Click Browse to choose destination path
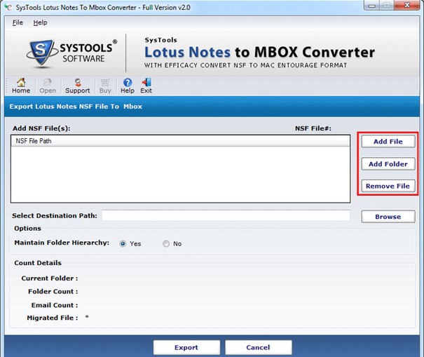Viewport: 424px width, 357px height. (x=388, y=217)
